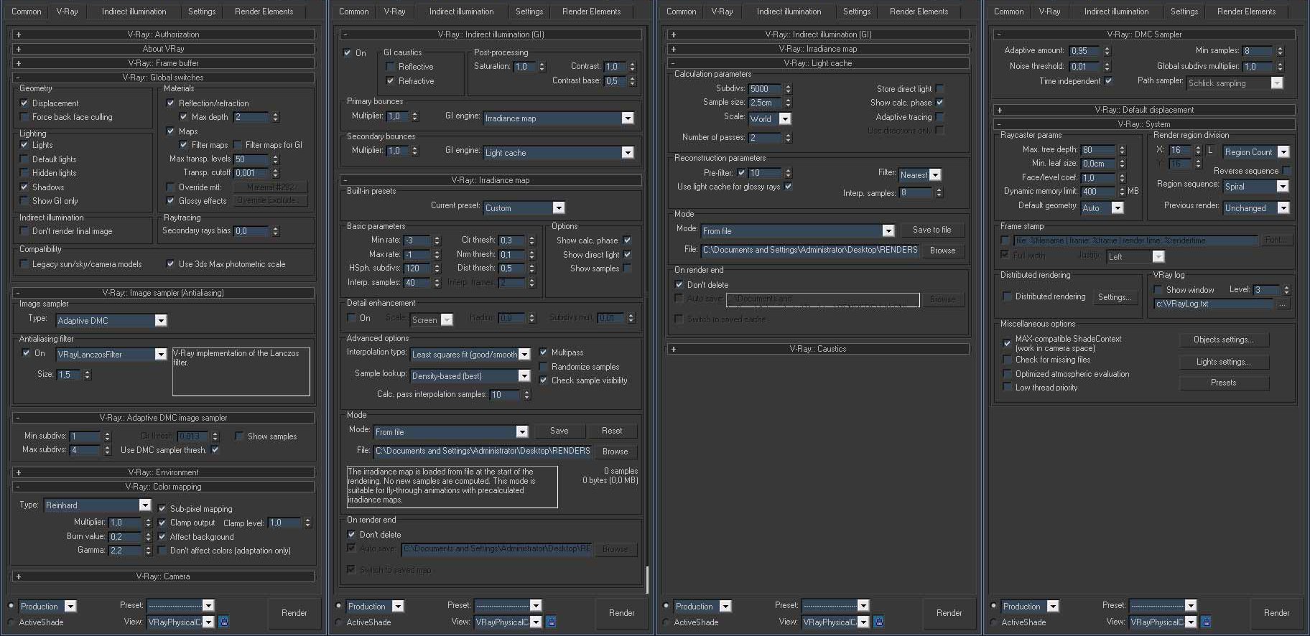Enable Store direct light checkbox
Viewport: 1310px width, 636px height.
pos(939,89)
